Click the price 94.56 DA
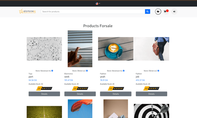197x118 pixels. [33, 80]
